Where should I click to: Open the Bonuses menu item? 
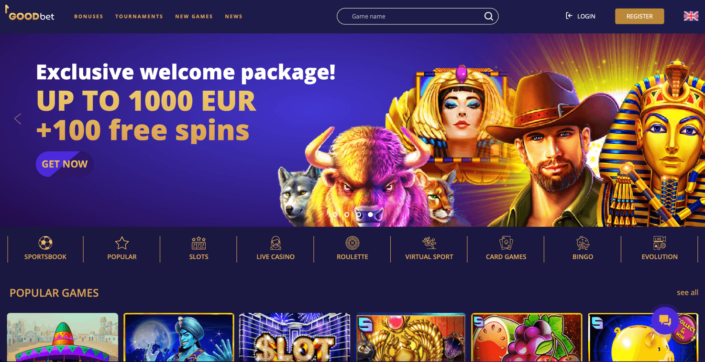(x=88, y=16)
